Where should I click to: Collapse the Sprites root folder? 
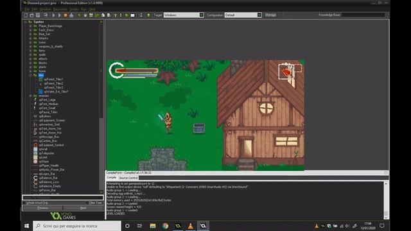(26, 22)
